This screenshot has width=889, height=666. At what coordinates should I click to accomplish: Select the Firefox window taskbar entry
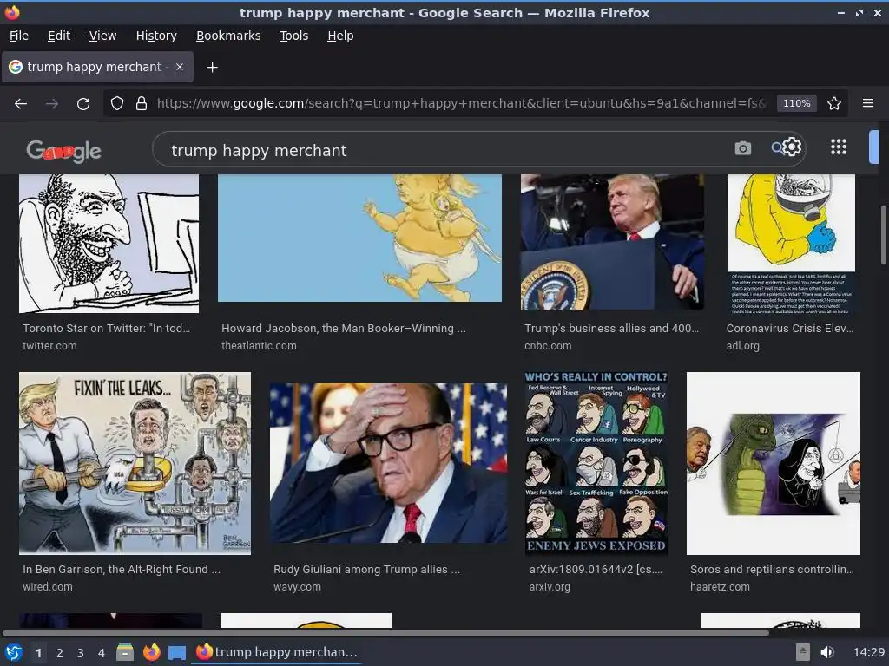tap(277, 652)
